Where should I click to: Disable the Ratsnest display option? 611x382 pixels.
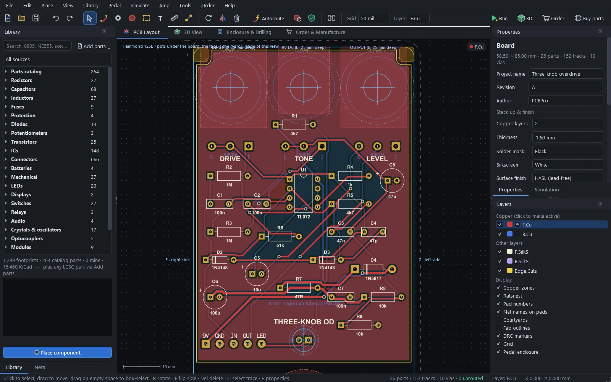pyautogui.click(x=498, y=296)
